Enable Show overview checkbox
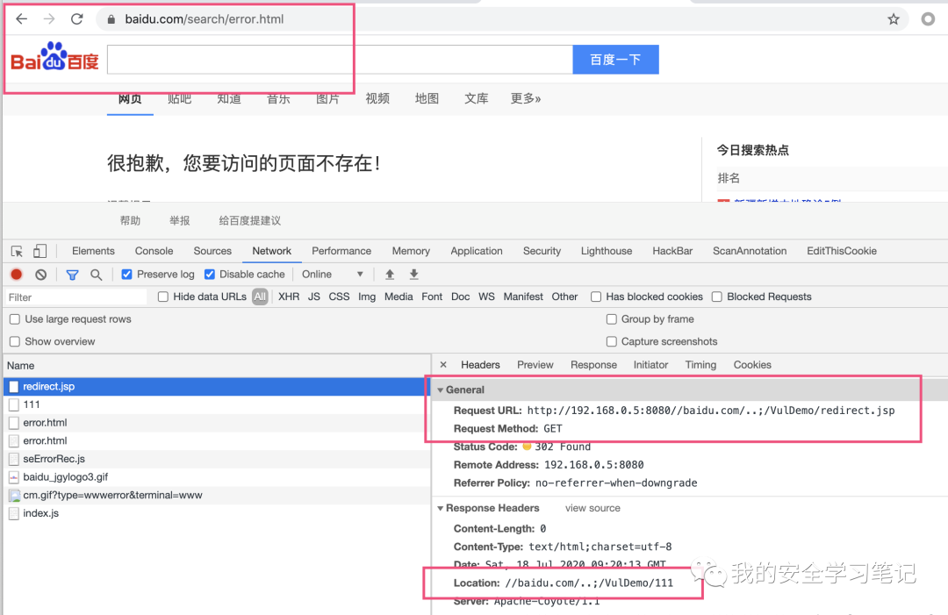Image resolution: width=948 pixels, height=615 pixels. point(15,341)
